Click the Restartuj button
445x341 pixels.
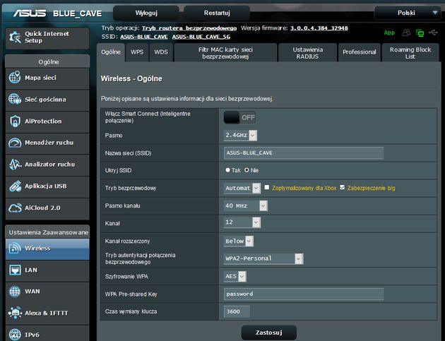(217, 13)
